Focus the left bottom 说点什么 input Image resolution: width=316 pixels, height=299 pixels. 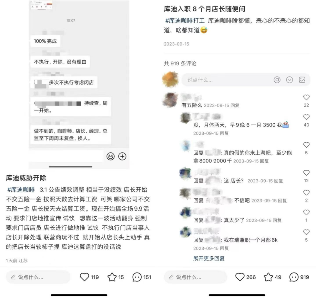click(x=38, y=277)
